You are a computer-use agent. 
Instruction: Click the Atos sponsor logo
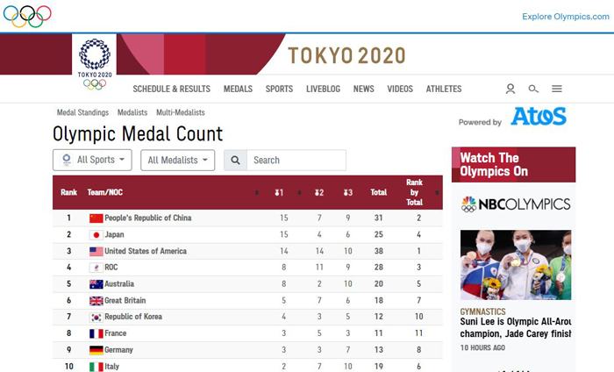[x=539, y=117]
